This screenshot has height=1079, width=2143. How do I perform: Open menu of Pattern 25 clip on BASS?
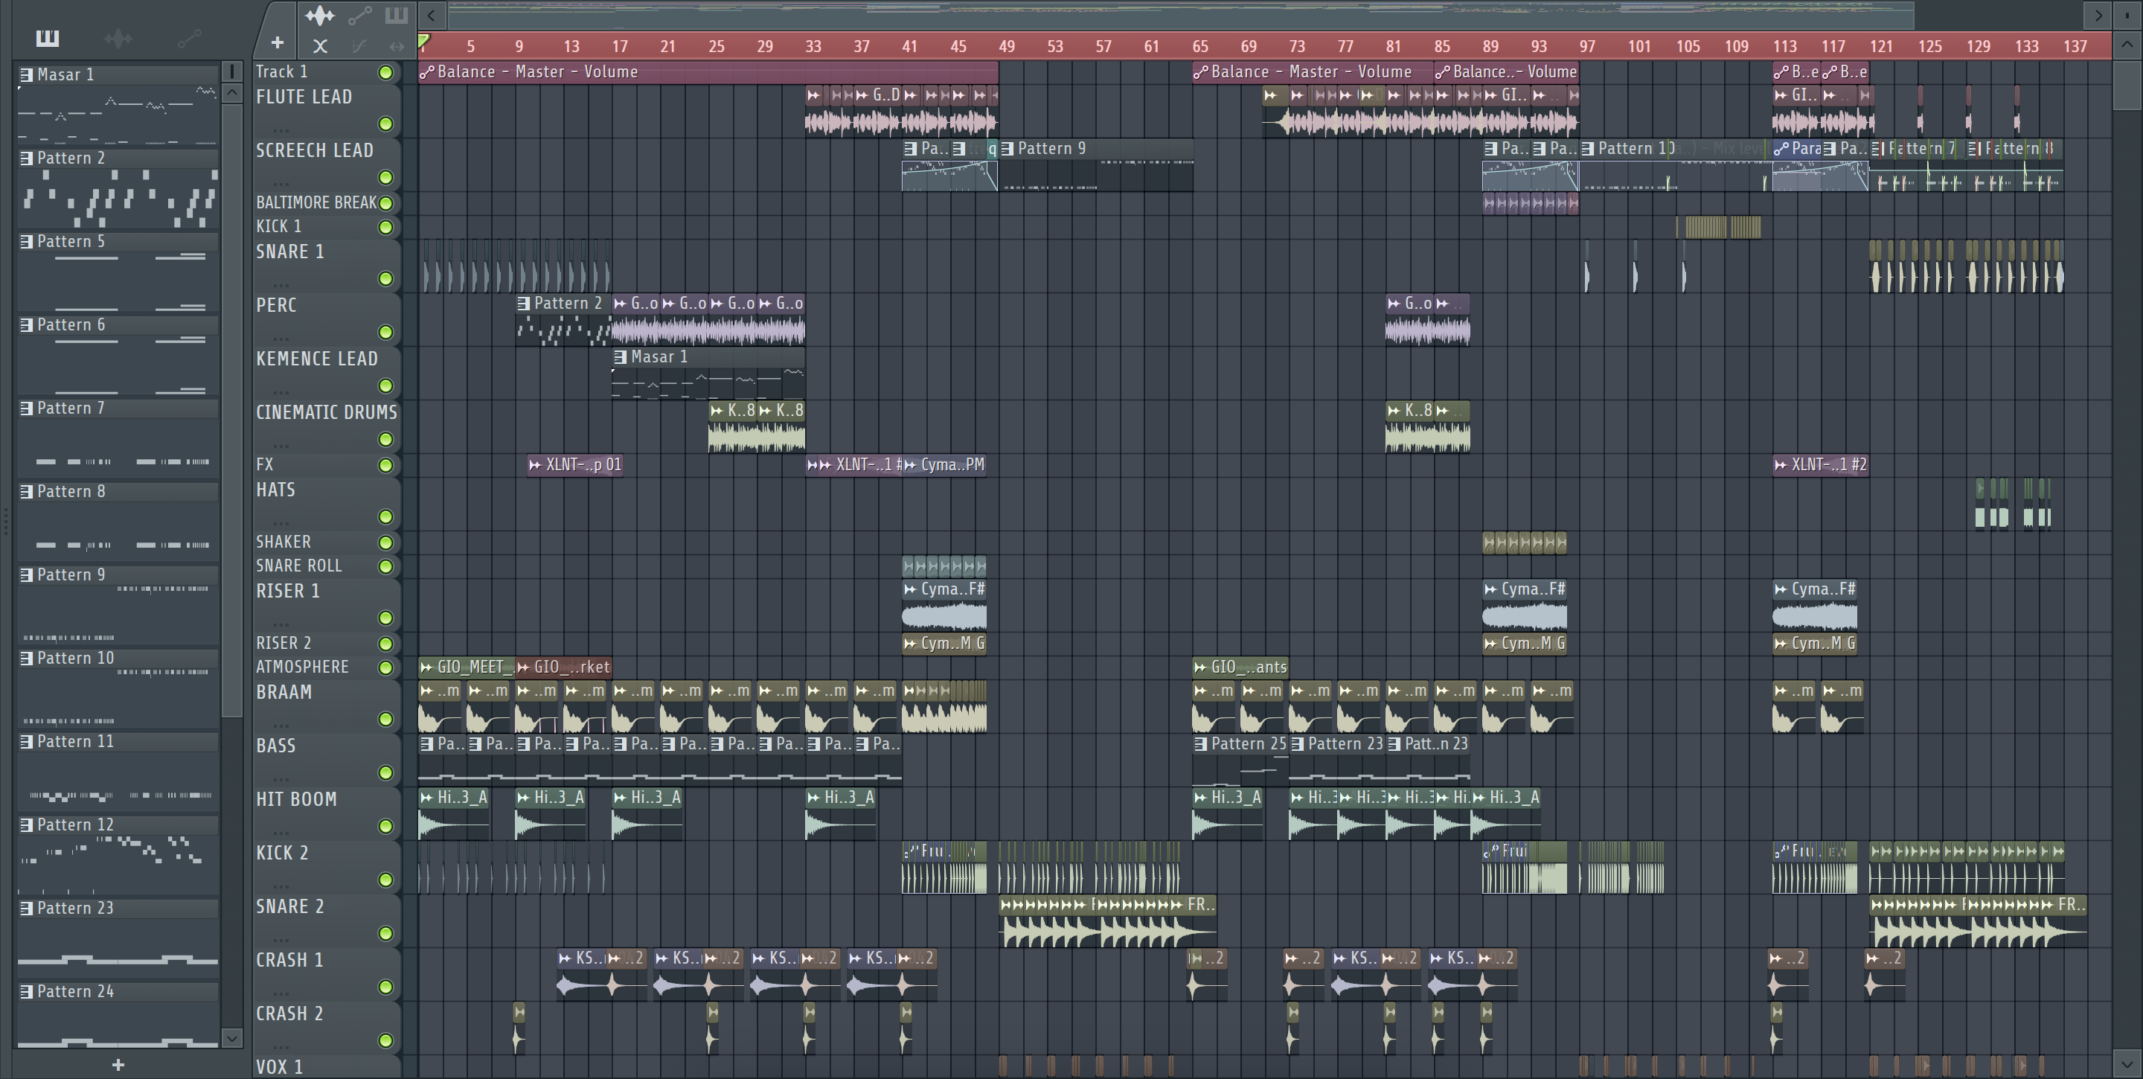[x=1200, y=745]
